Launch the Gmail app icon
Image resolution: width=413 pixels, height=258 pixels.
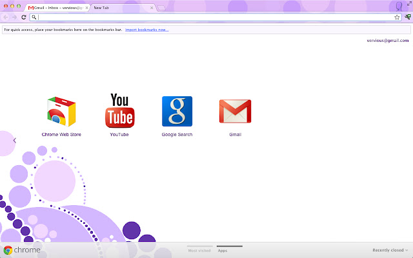235,111
